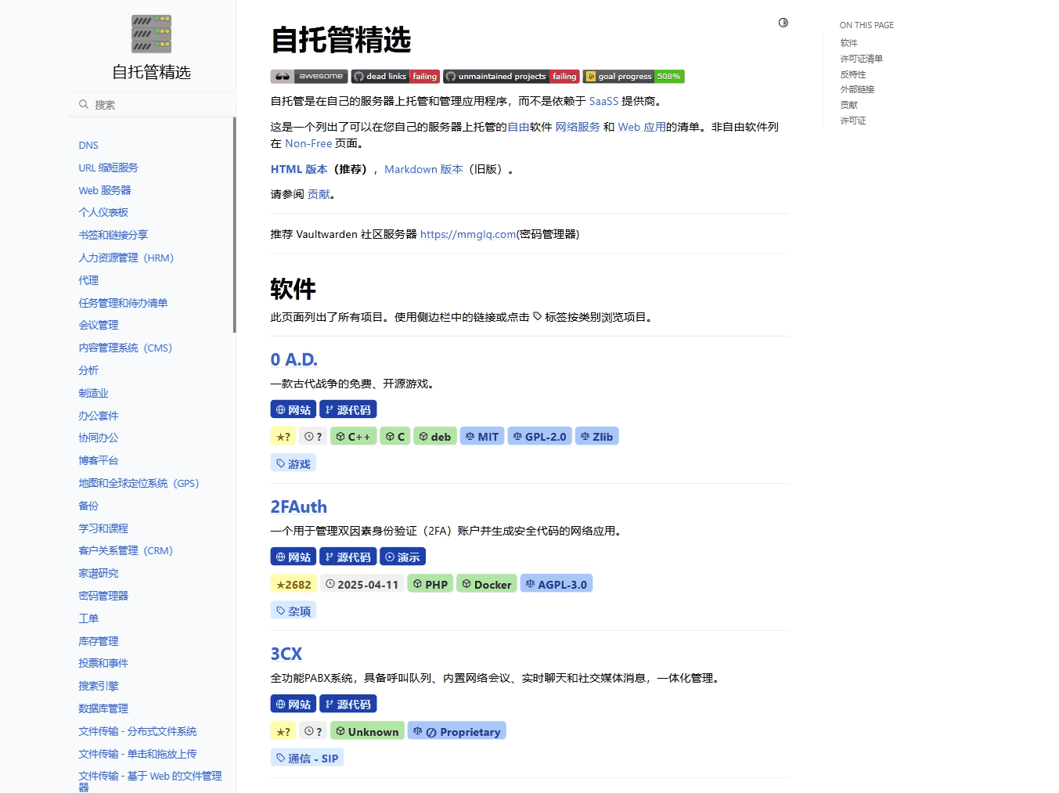
Task: Select the 通信 - SIP tag
Action: [308, 759]
